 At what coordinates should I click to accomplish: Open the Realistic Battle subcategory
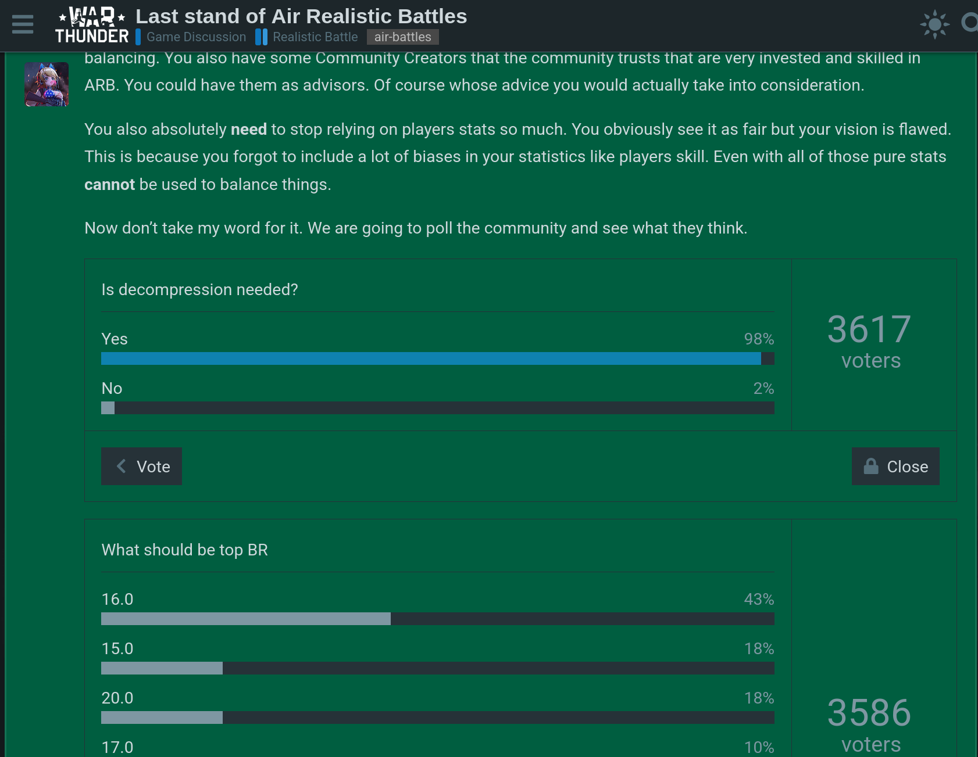coord(315,37)
